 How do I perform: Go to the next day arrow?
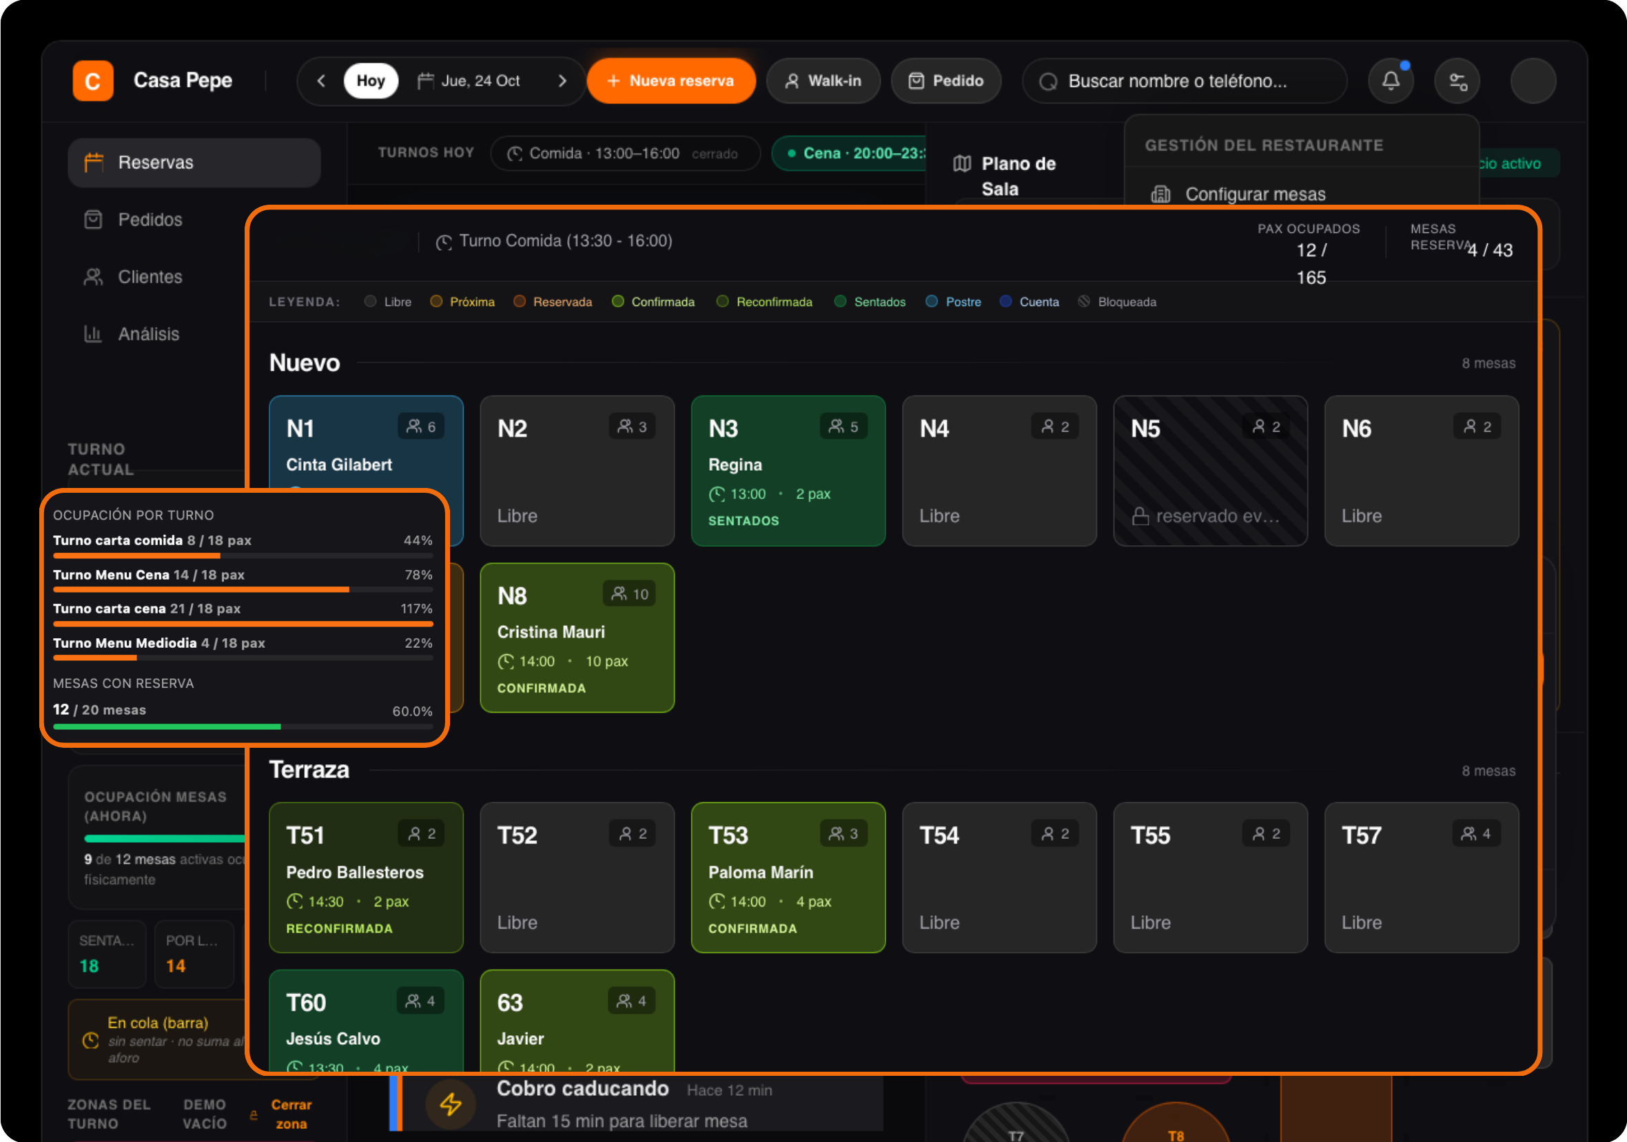(562, 81)
